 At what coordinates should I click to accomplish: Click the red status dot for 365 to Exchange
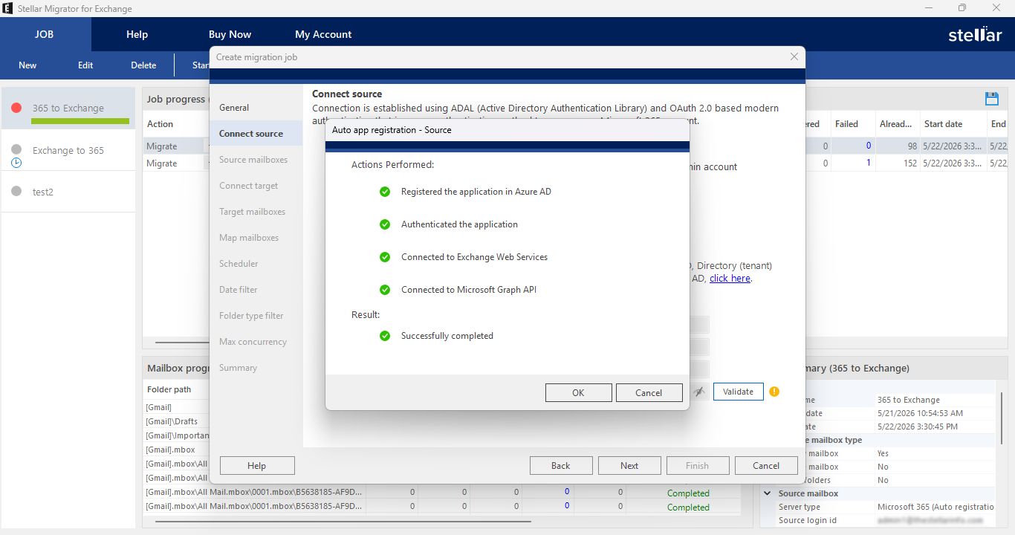pos(16,108)
